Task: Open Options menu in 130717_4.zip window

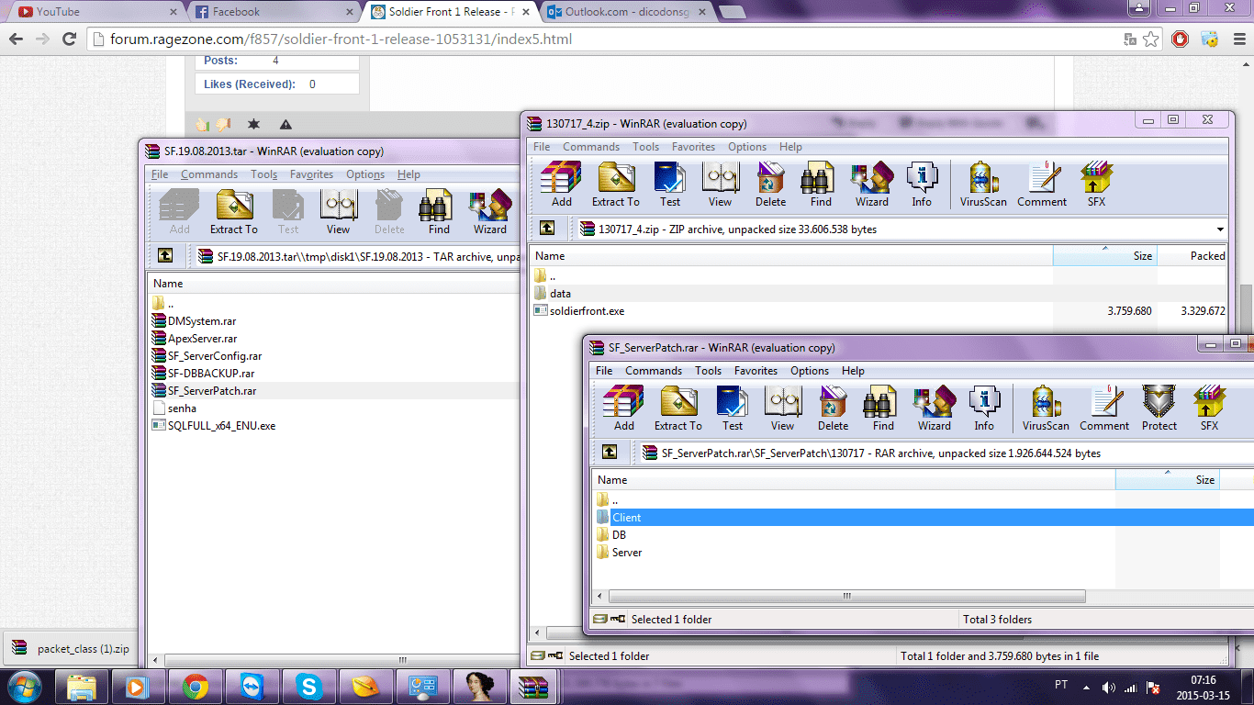Action: [x=747, y=147]
